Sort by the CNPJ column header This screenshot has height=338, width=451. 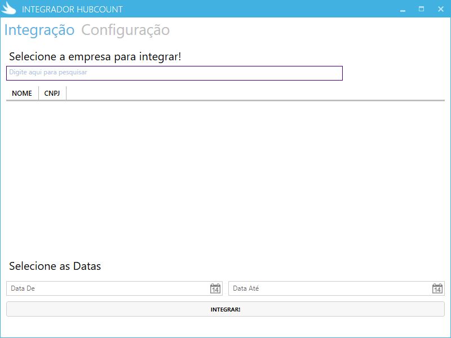(x=52, y=93)
